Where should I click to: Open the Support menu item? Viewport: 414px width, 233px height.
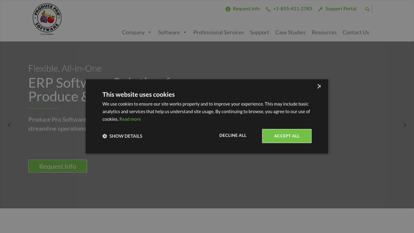[x=259, y=32]
